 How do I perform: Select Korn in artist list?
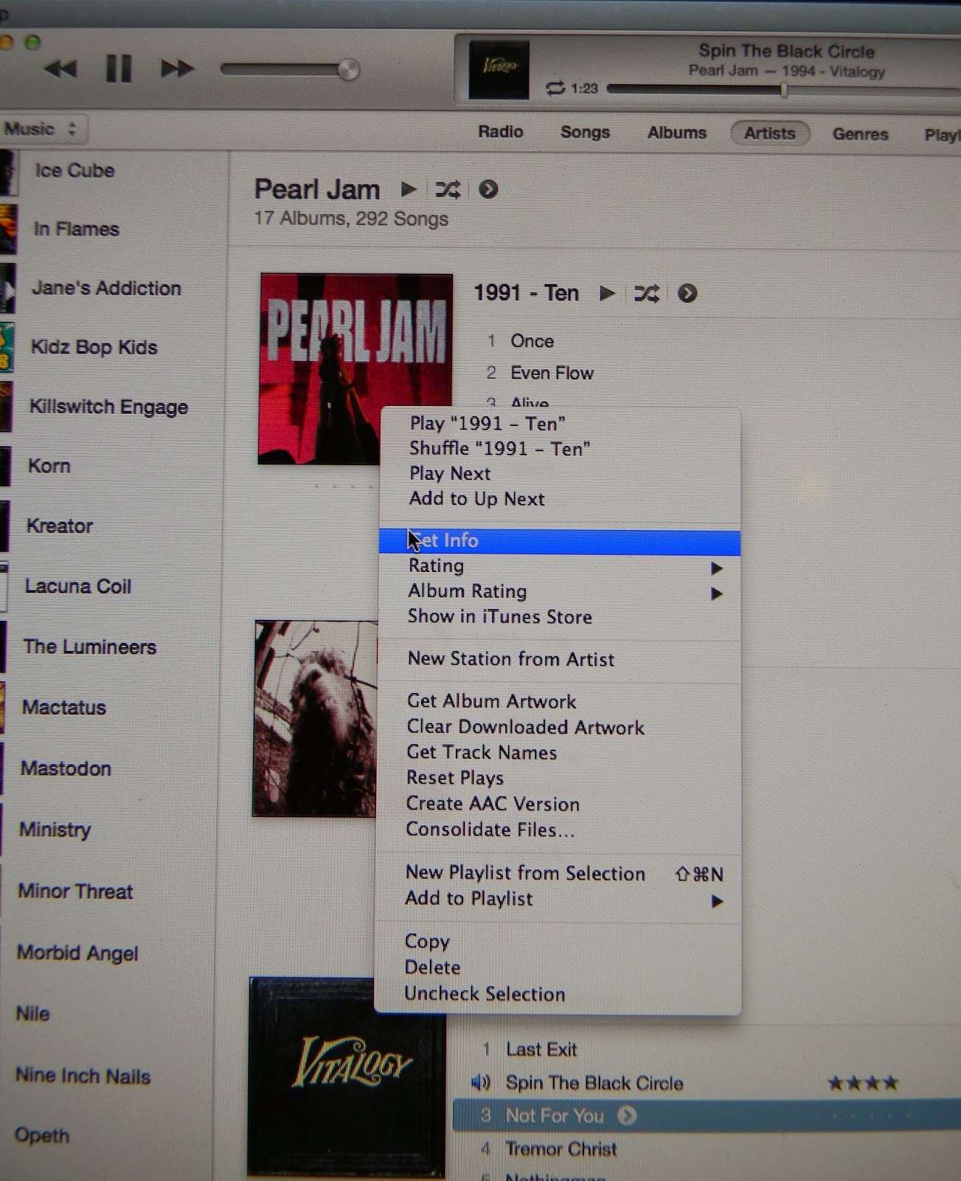click(x=49, y=466)
